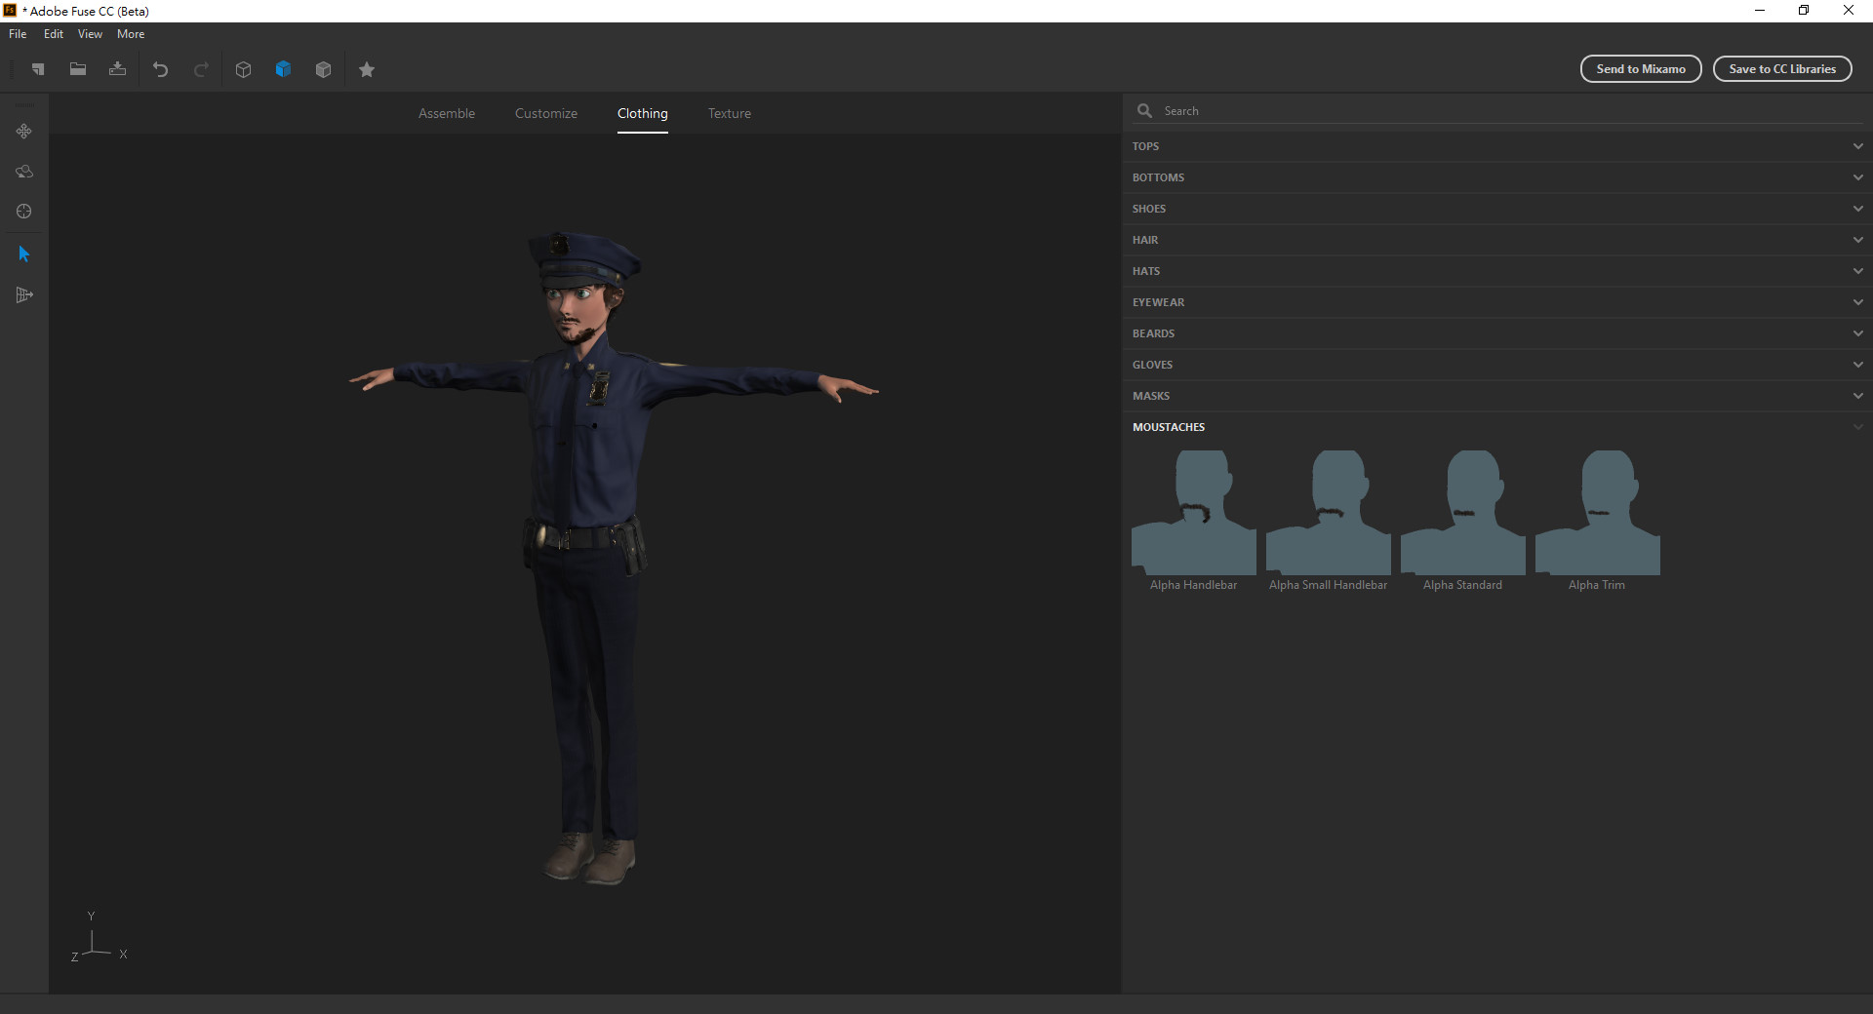The image size is (1873, 1014).
Task: Expand the HATS category
Action: coord(1497,271)
